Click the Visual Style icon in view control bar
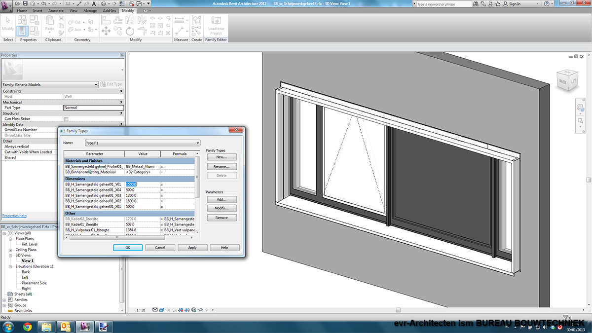This screenshot has height=333, width=592. (x=162, y=310)
